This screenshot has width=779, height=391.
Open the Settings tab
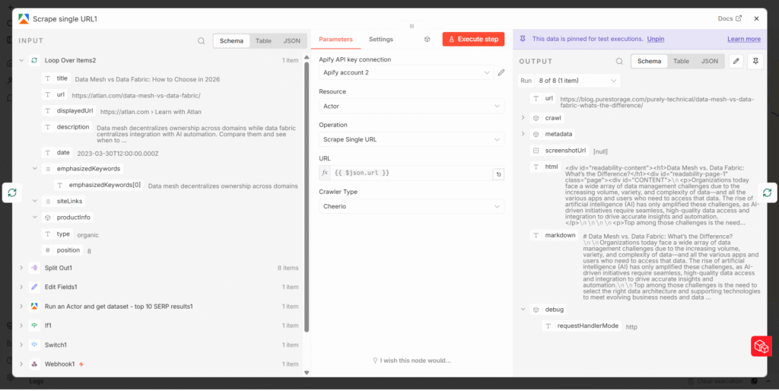click(381, 40)
